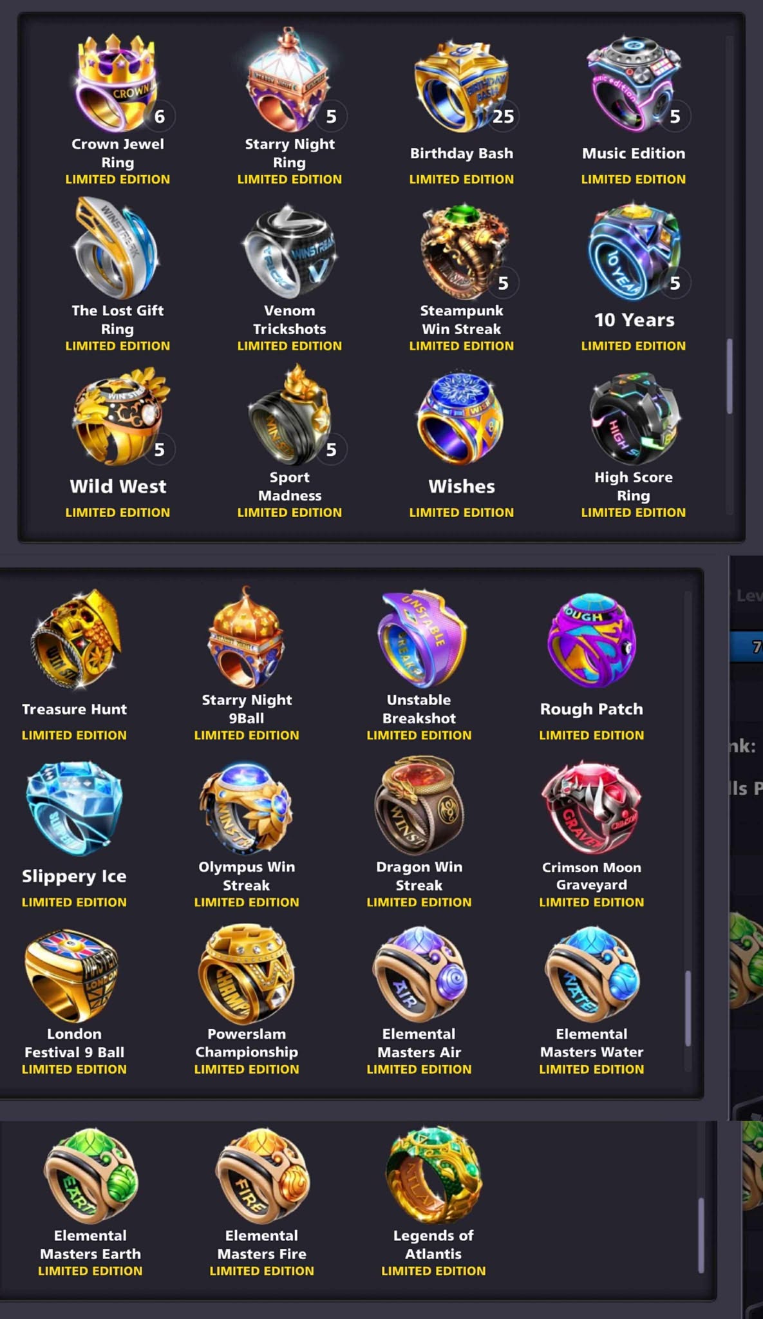
Task: Pick the Elemental Masters Water ring
Action: pyautogui.click(x=592, y=974)
